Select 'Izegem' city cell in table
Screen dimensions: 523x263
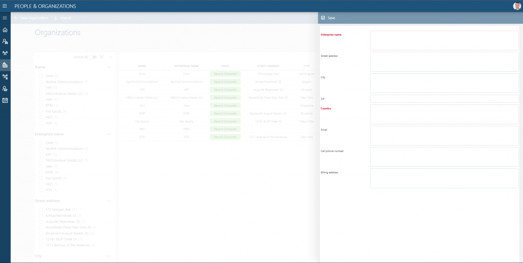click(306, 82)
